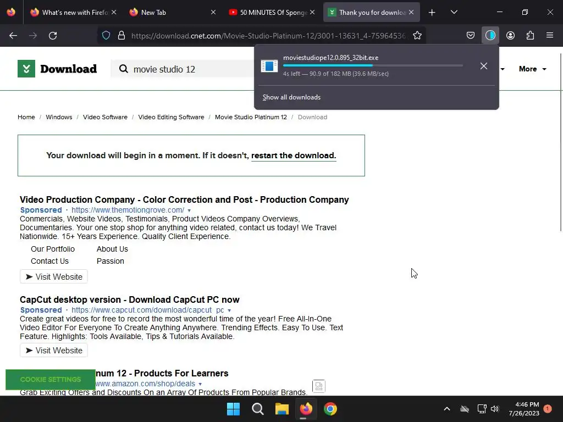The image size is (563, 422).
Task: Visit Website for Video Production Company ad
Action: pyautogui.click(x=54, y=277)
